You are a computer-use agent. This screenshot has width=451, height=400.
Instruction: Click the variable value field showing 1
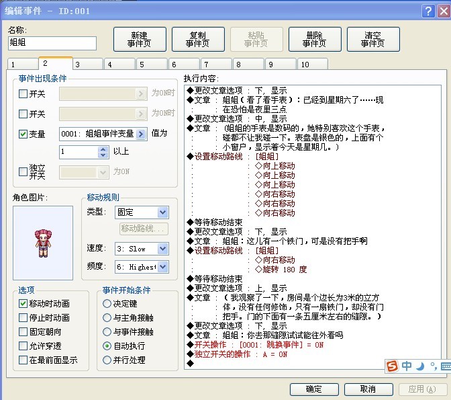pyautogui.click(x=79, y=152)
